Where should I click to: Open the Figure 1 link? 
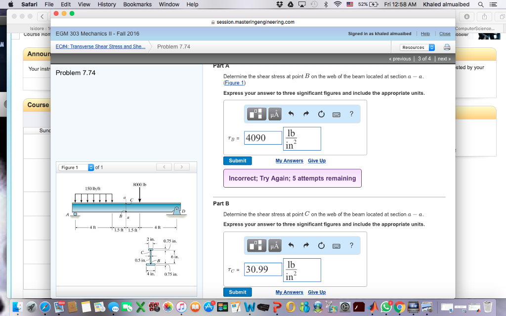pos(234,83)
